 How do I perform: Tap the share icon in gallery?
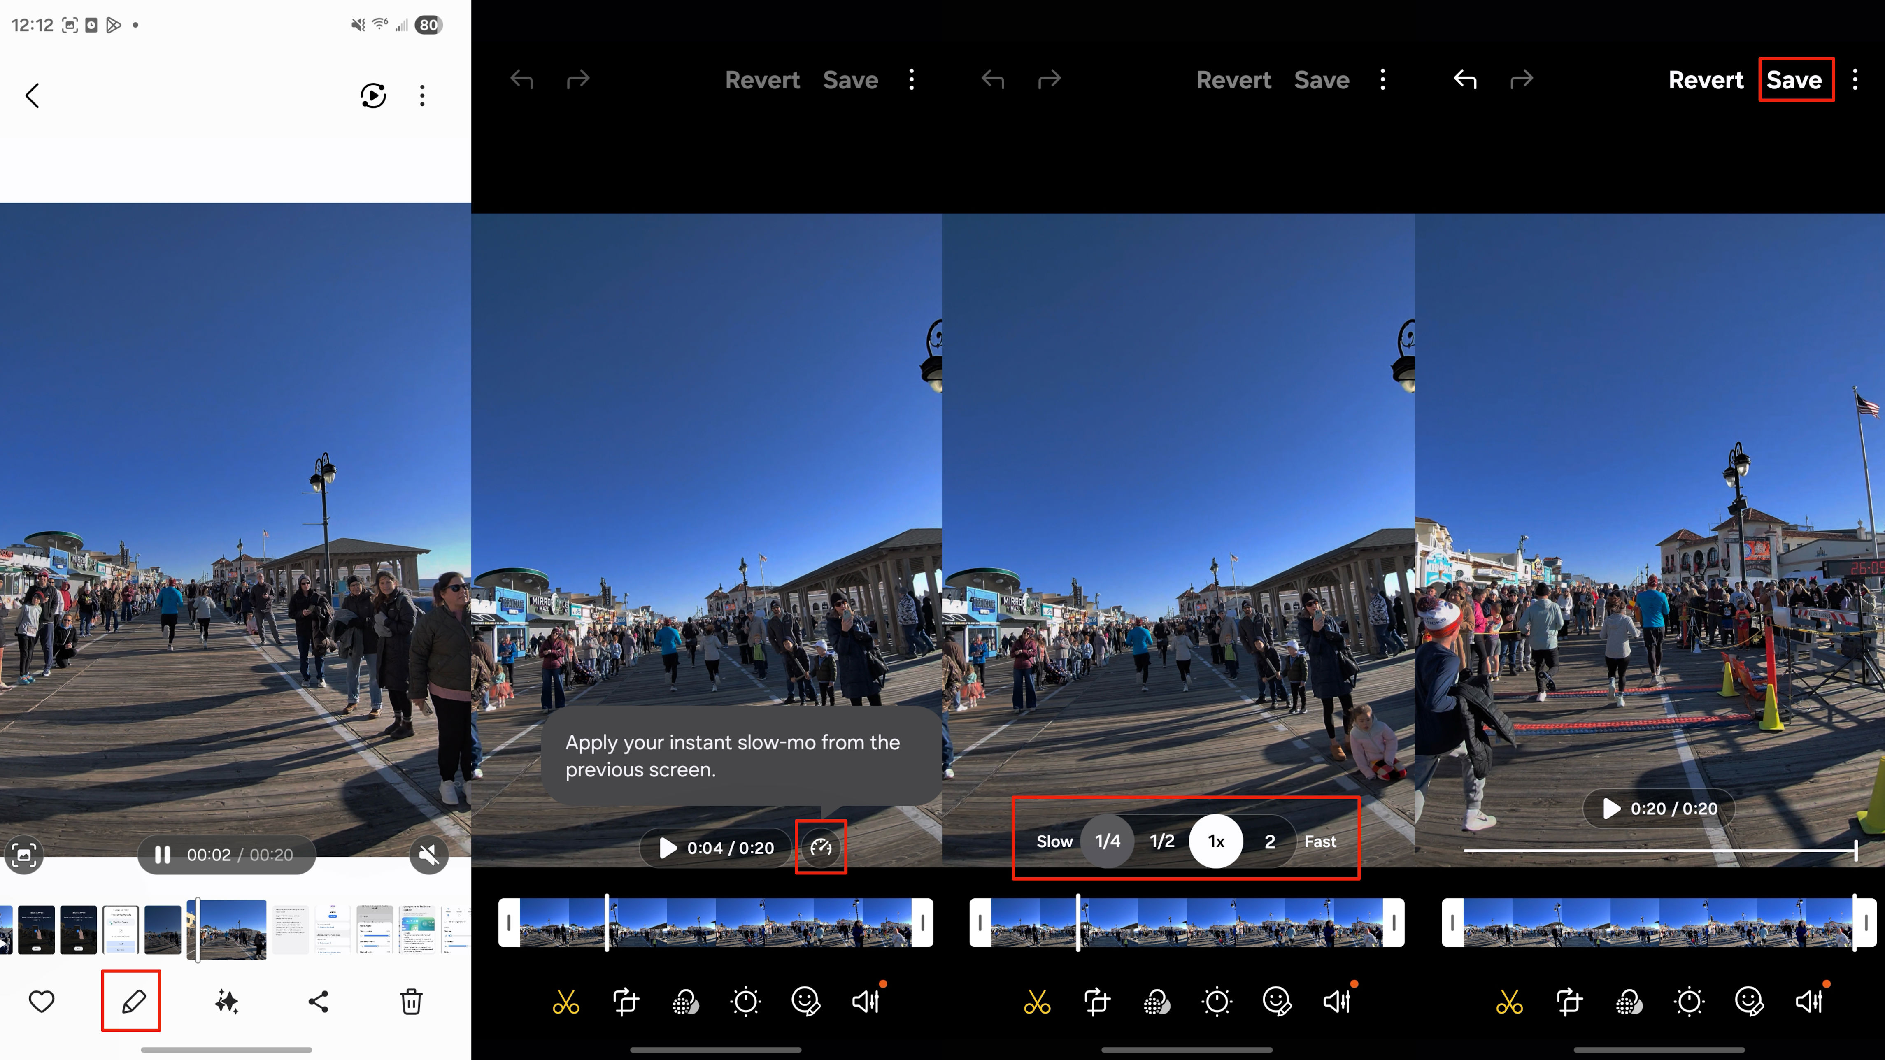coord(318,1001)
